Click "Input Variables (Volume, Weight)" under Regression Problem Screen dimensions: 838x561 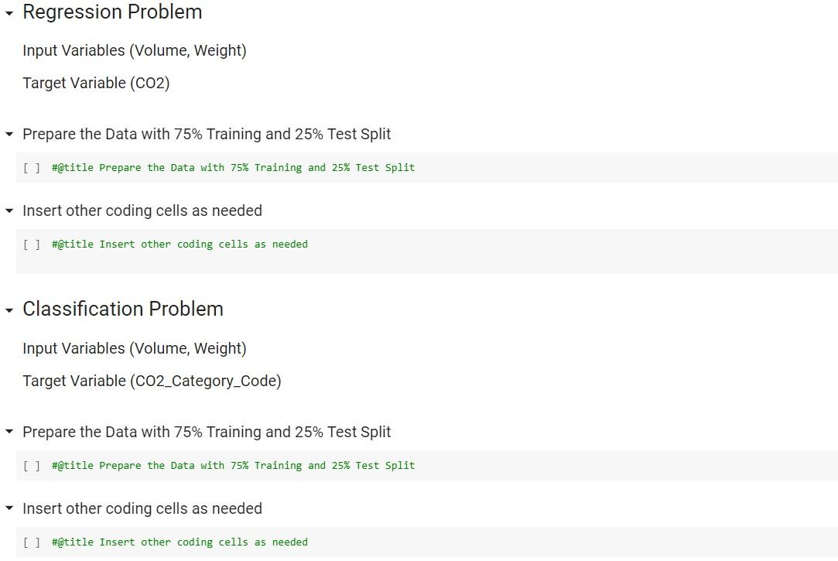pyautogui.click(x=134, y=50)
